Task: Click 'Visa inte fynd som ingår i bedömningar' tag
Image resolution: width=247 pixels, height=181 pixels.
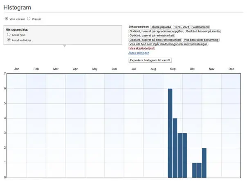Action: coord(168,44)
